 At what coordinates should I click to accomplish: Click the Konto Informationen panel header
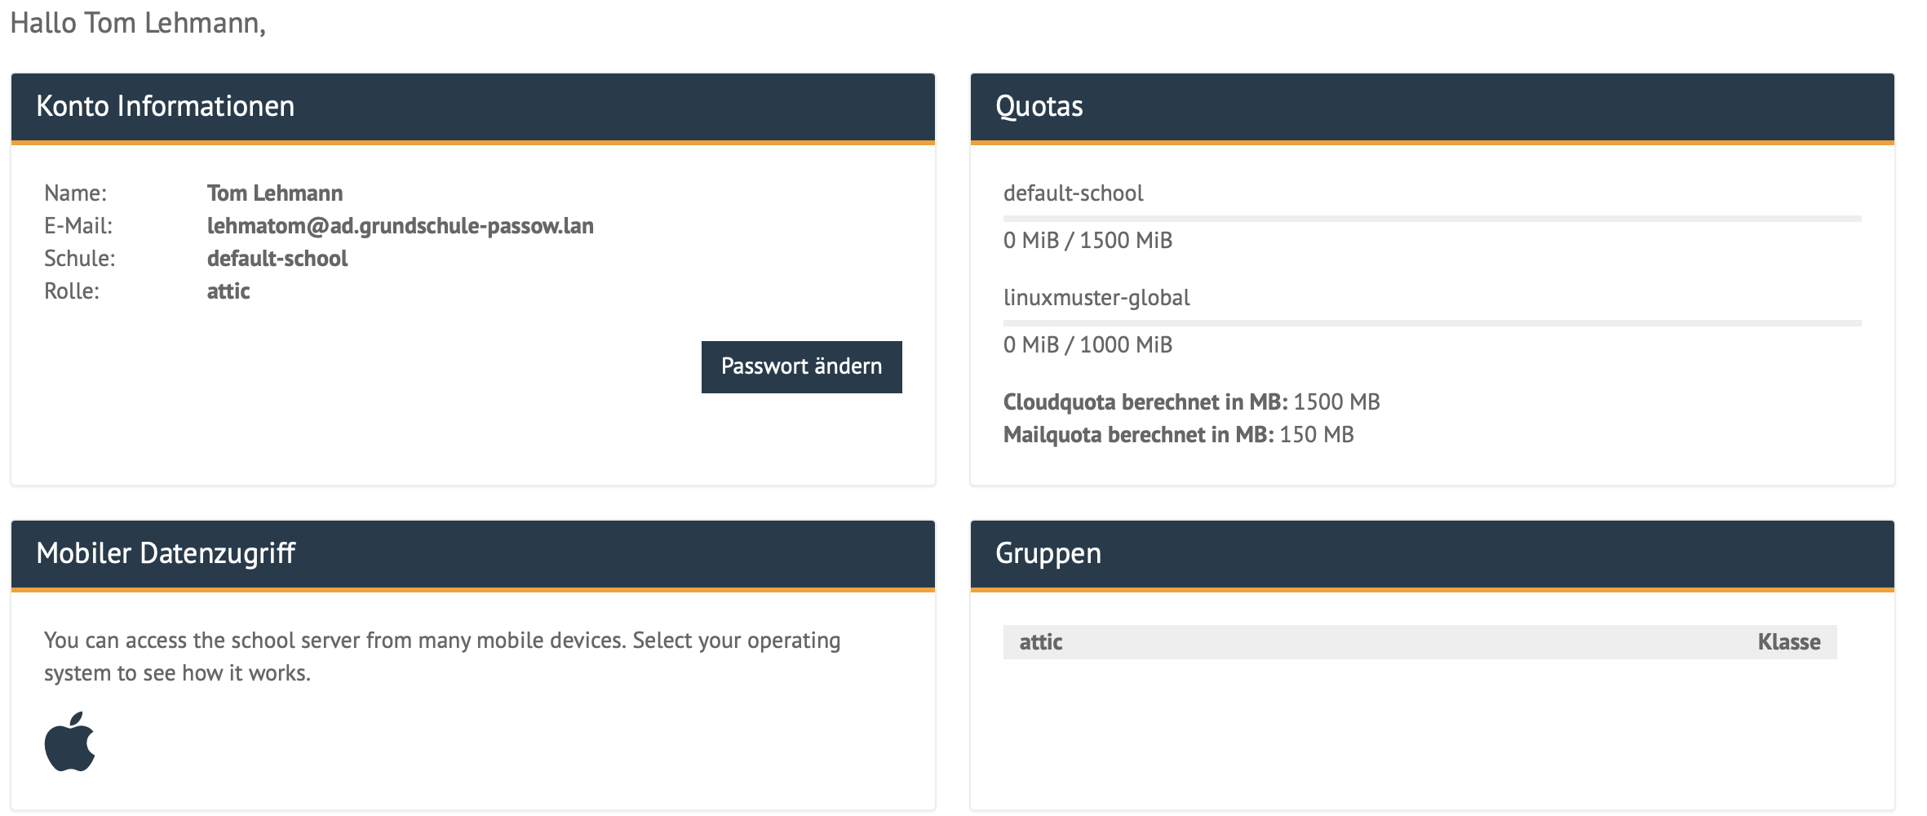472,107
